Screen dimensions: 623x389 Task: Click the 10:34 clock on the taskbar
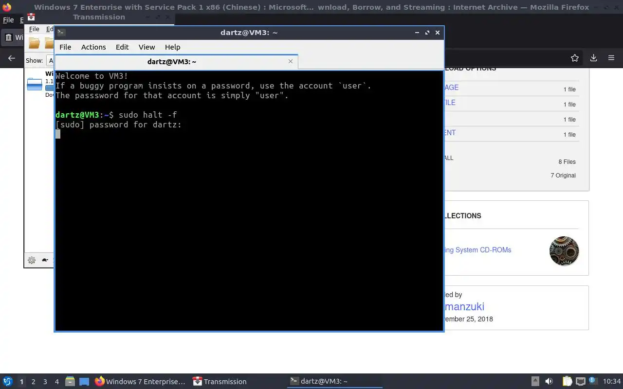pyautogui.click(x=612, y=381)
